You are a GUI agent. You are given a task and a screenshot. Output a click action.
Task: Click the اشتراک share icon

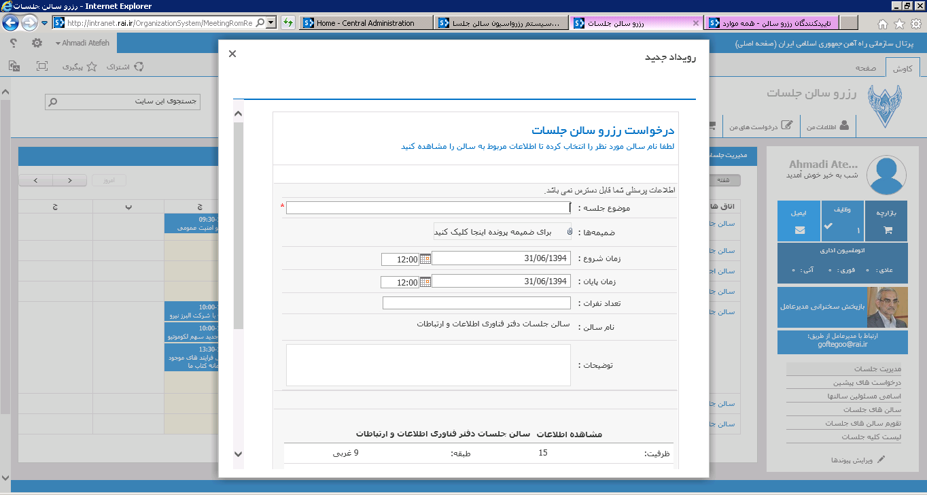tap(139, 67)
